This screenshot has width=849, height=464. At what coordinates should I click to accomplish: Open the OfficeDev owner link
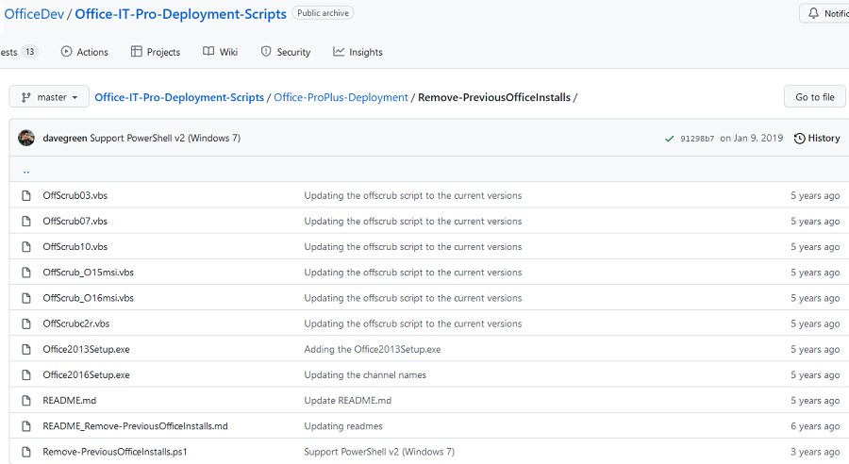pos(34,14)
